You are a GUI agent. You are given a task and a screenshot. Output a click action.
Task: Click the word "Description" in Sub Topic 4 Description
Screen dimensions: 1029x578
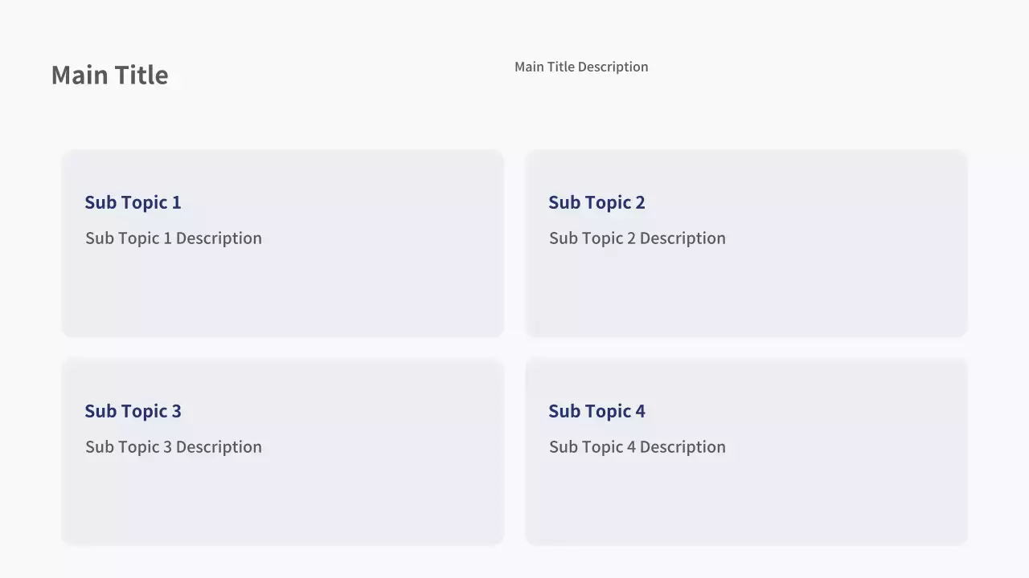(683, 447)
